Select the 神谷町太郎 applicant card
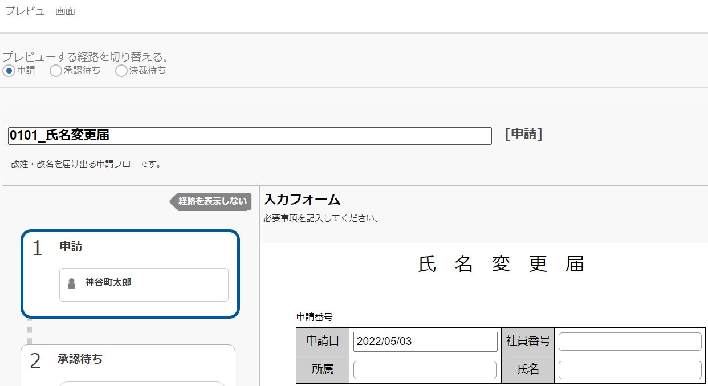 (x=144, y=285)
